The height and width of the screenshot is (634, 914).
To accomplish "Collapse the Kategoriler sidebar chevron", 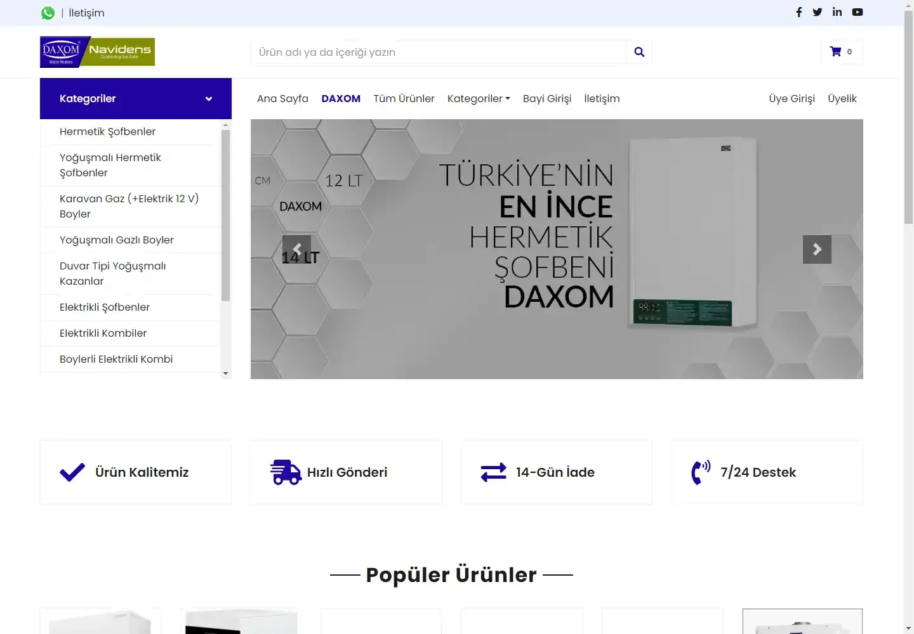I will coord(209,99).
